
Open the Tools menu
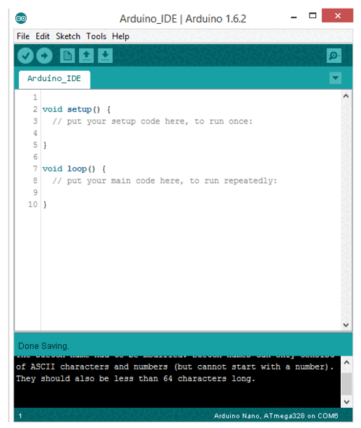pyautogui.click(x=96, y=36)
